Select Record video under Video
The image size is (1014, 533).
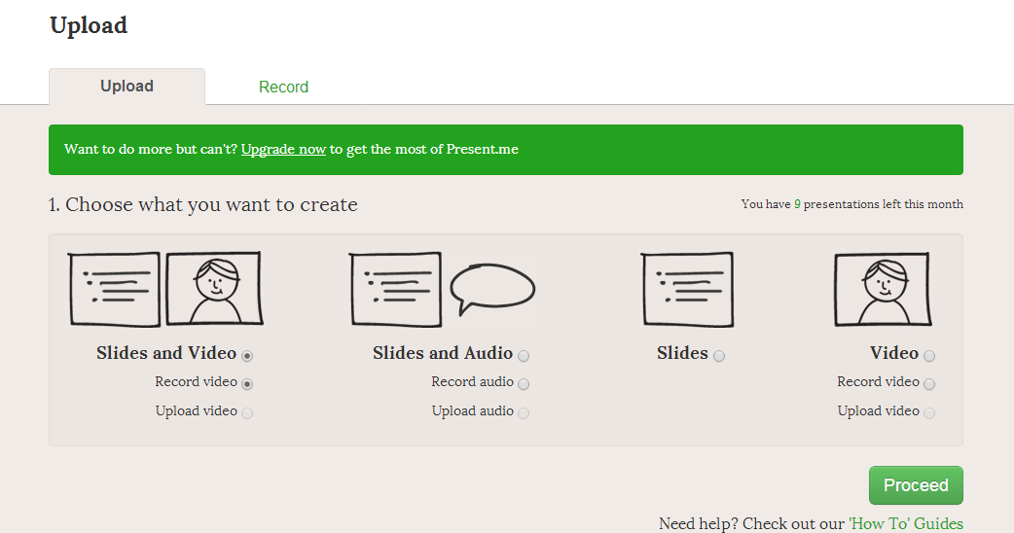click(929, 384)
